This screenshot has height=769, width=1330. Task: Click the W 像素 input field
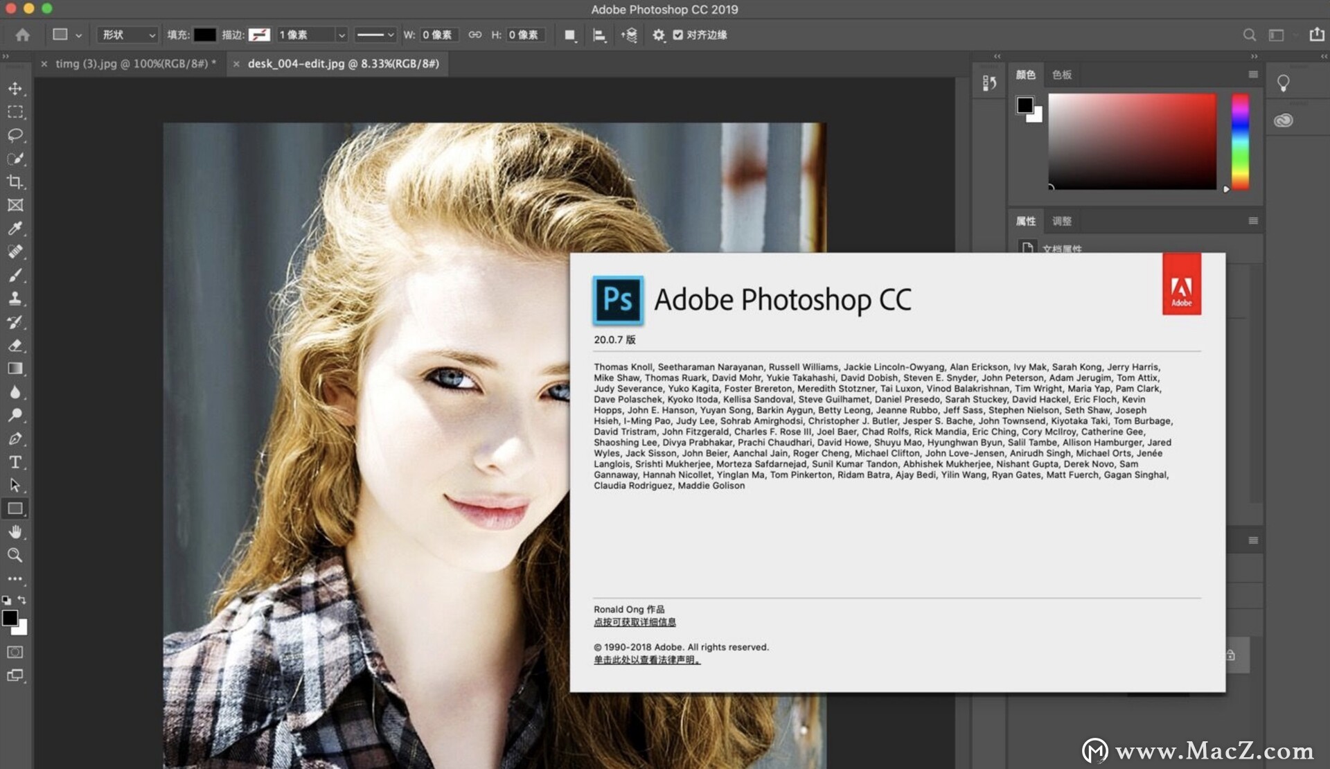tap(438, 35)
